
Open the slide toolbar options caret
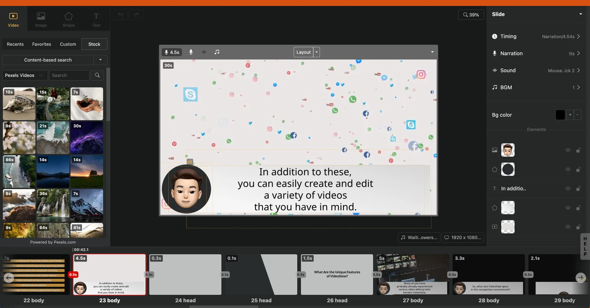click(x=432, y=52)
